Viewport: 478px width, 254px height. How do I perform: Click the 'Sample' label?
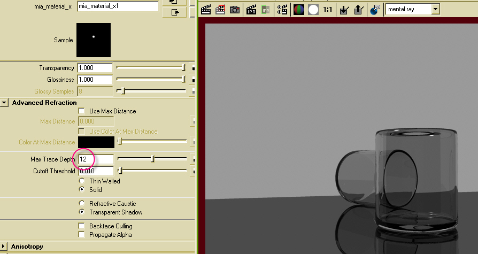tap(64, 40)
